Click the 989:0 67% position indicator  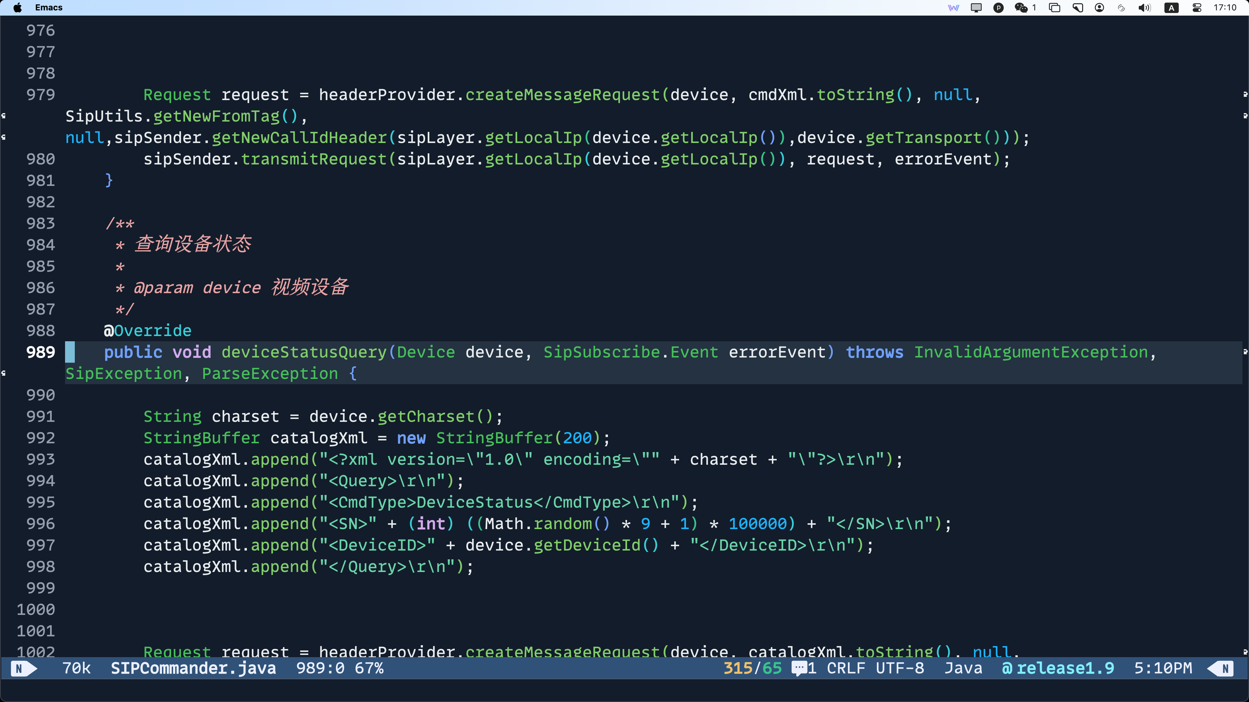(340, 669)
